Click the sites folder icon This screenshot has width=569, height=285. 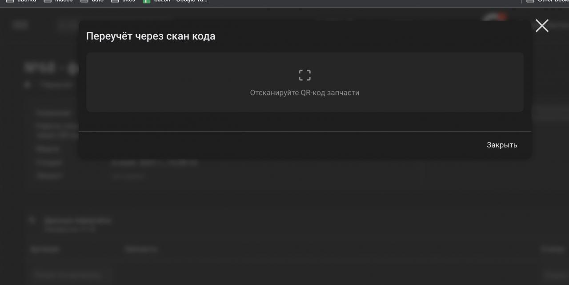(x=115, y=1)
